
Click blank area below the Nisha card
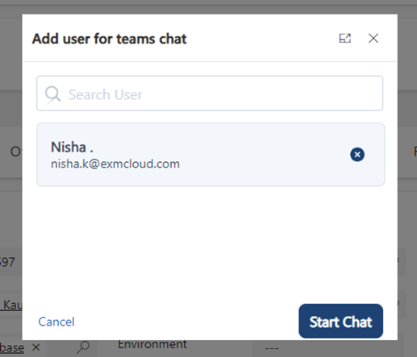pyautogui.click(x=210, y=242)
